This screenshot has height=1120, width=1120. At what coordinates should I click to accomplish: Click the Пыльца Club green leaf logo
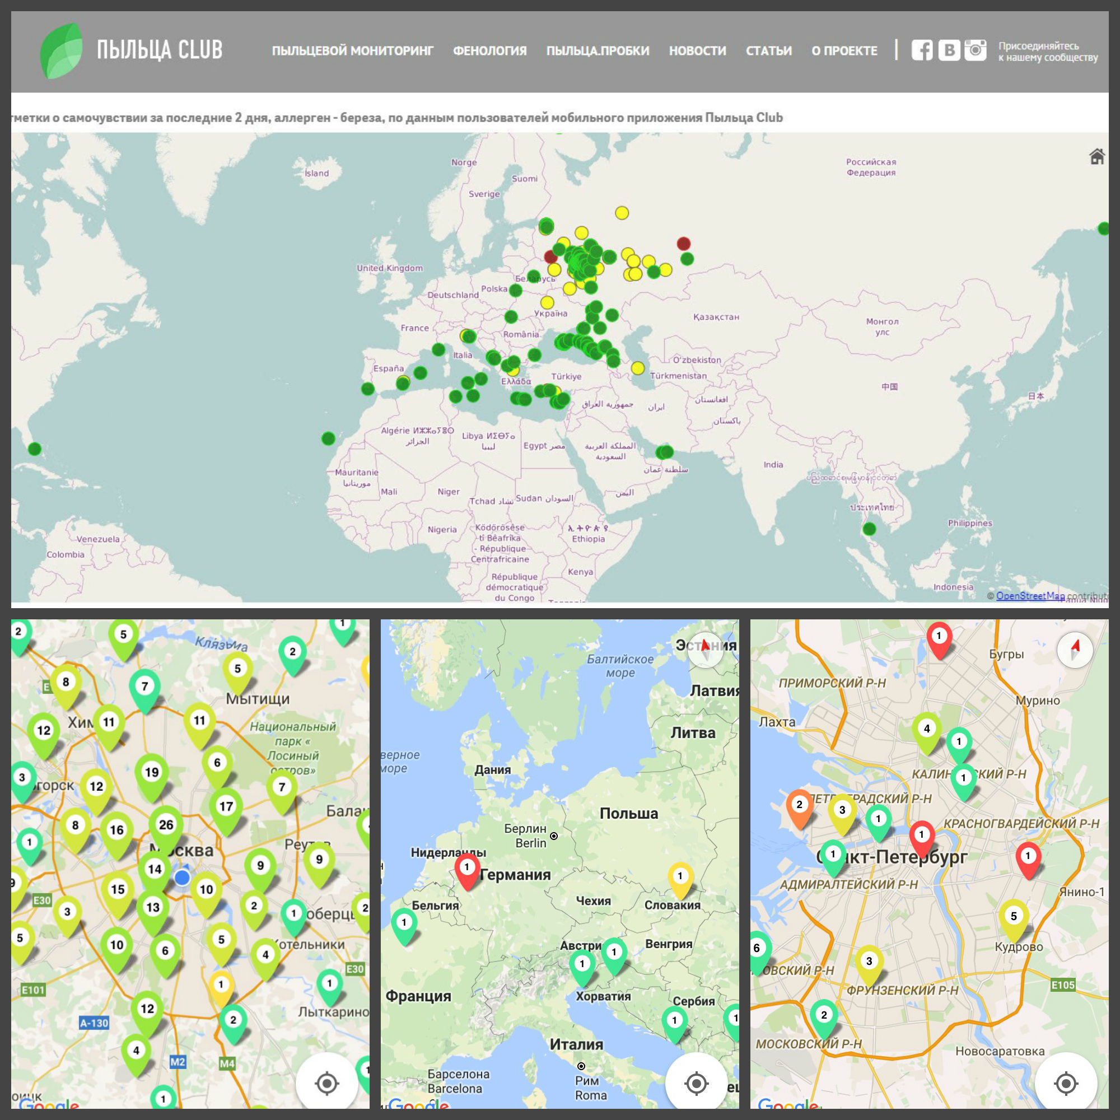[x=61, y=51]
